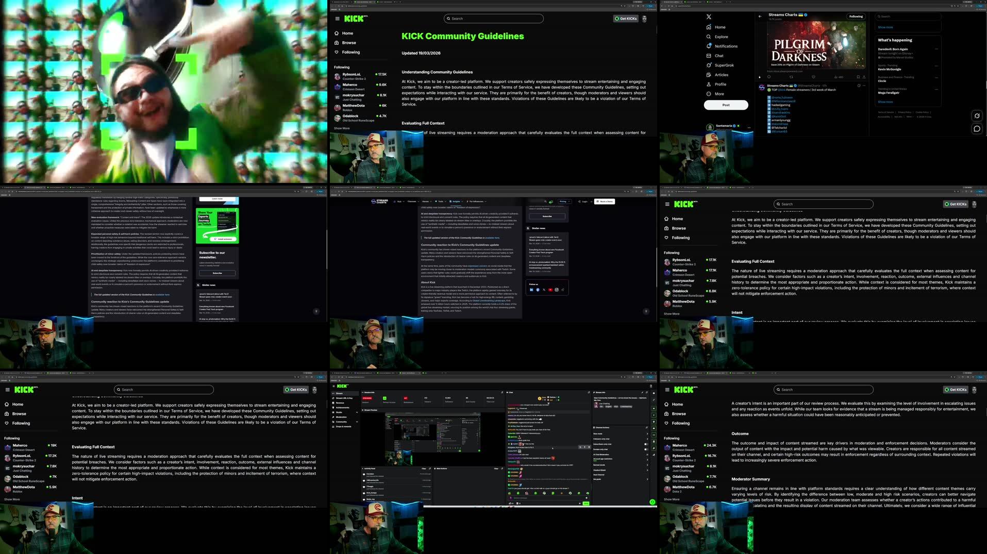
Task: Expand Show More under the Following list
Action: pos(341,128)
